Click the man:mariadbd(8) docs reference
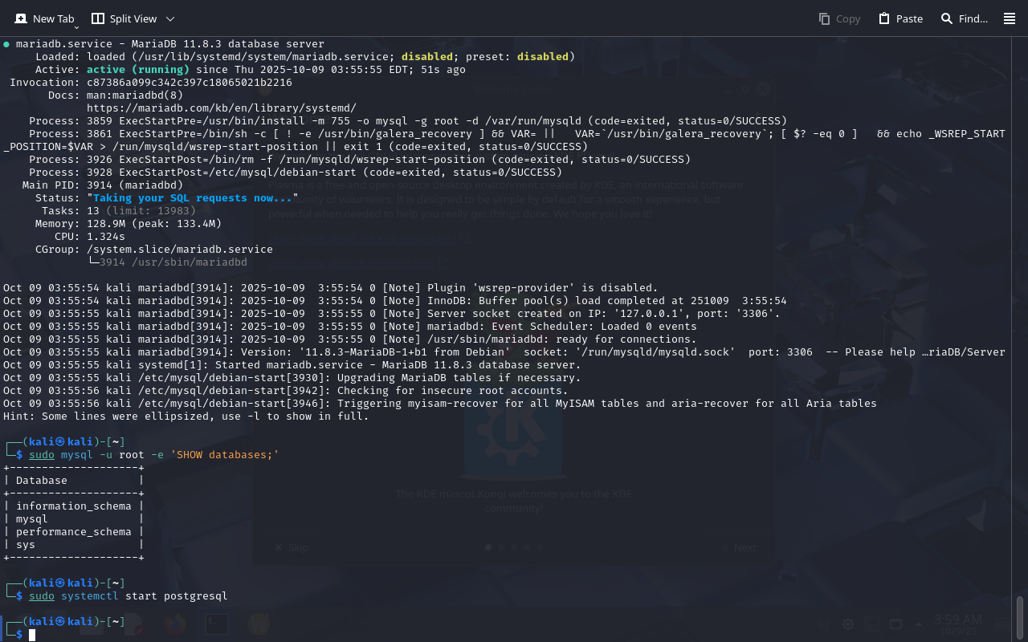This screenshot has width=1028, height=642. 135,95
